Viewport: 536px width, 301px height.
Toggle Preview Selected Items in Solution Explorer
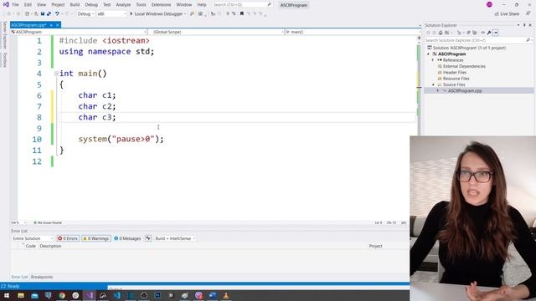(x=495, y=33)
